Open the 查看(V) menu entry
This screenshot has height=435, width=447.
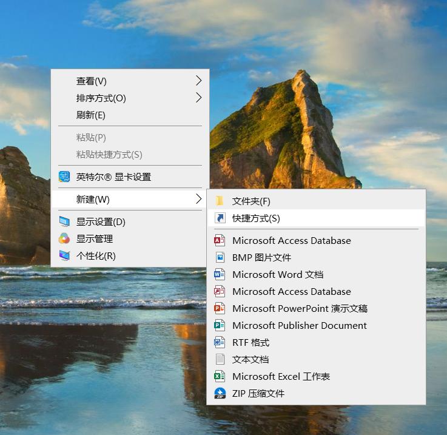[130, 81]
